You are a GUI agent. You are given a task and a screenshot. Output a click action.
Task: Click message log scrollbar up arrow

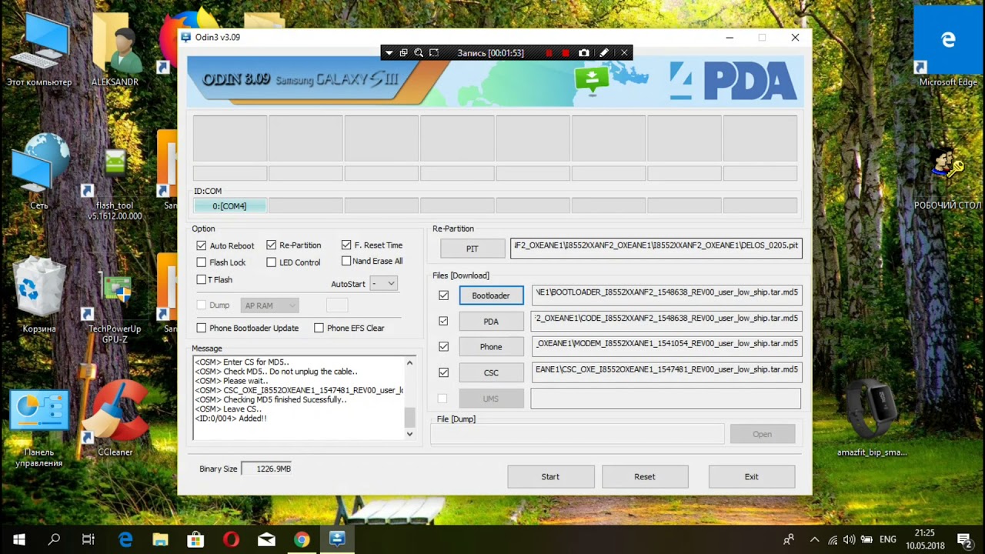(409, 362)
